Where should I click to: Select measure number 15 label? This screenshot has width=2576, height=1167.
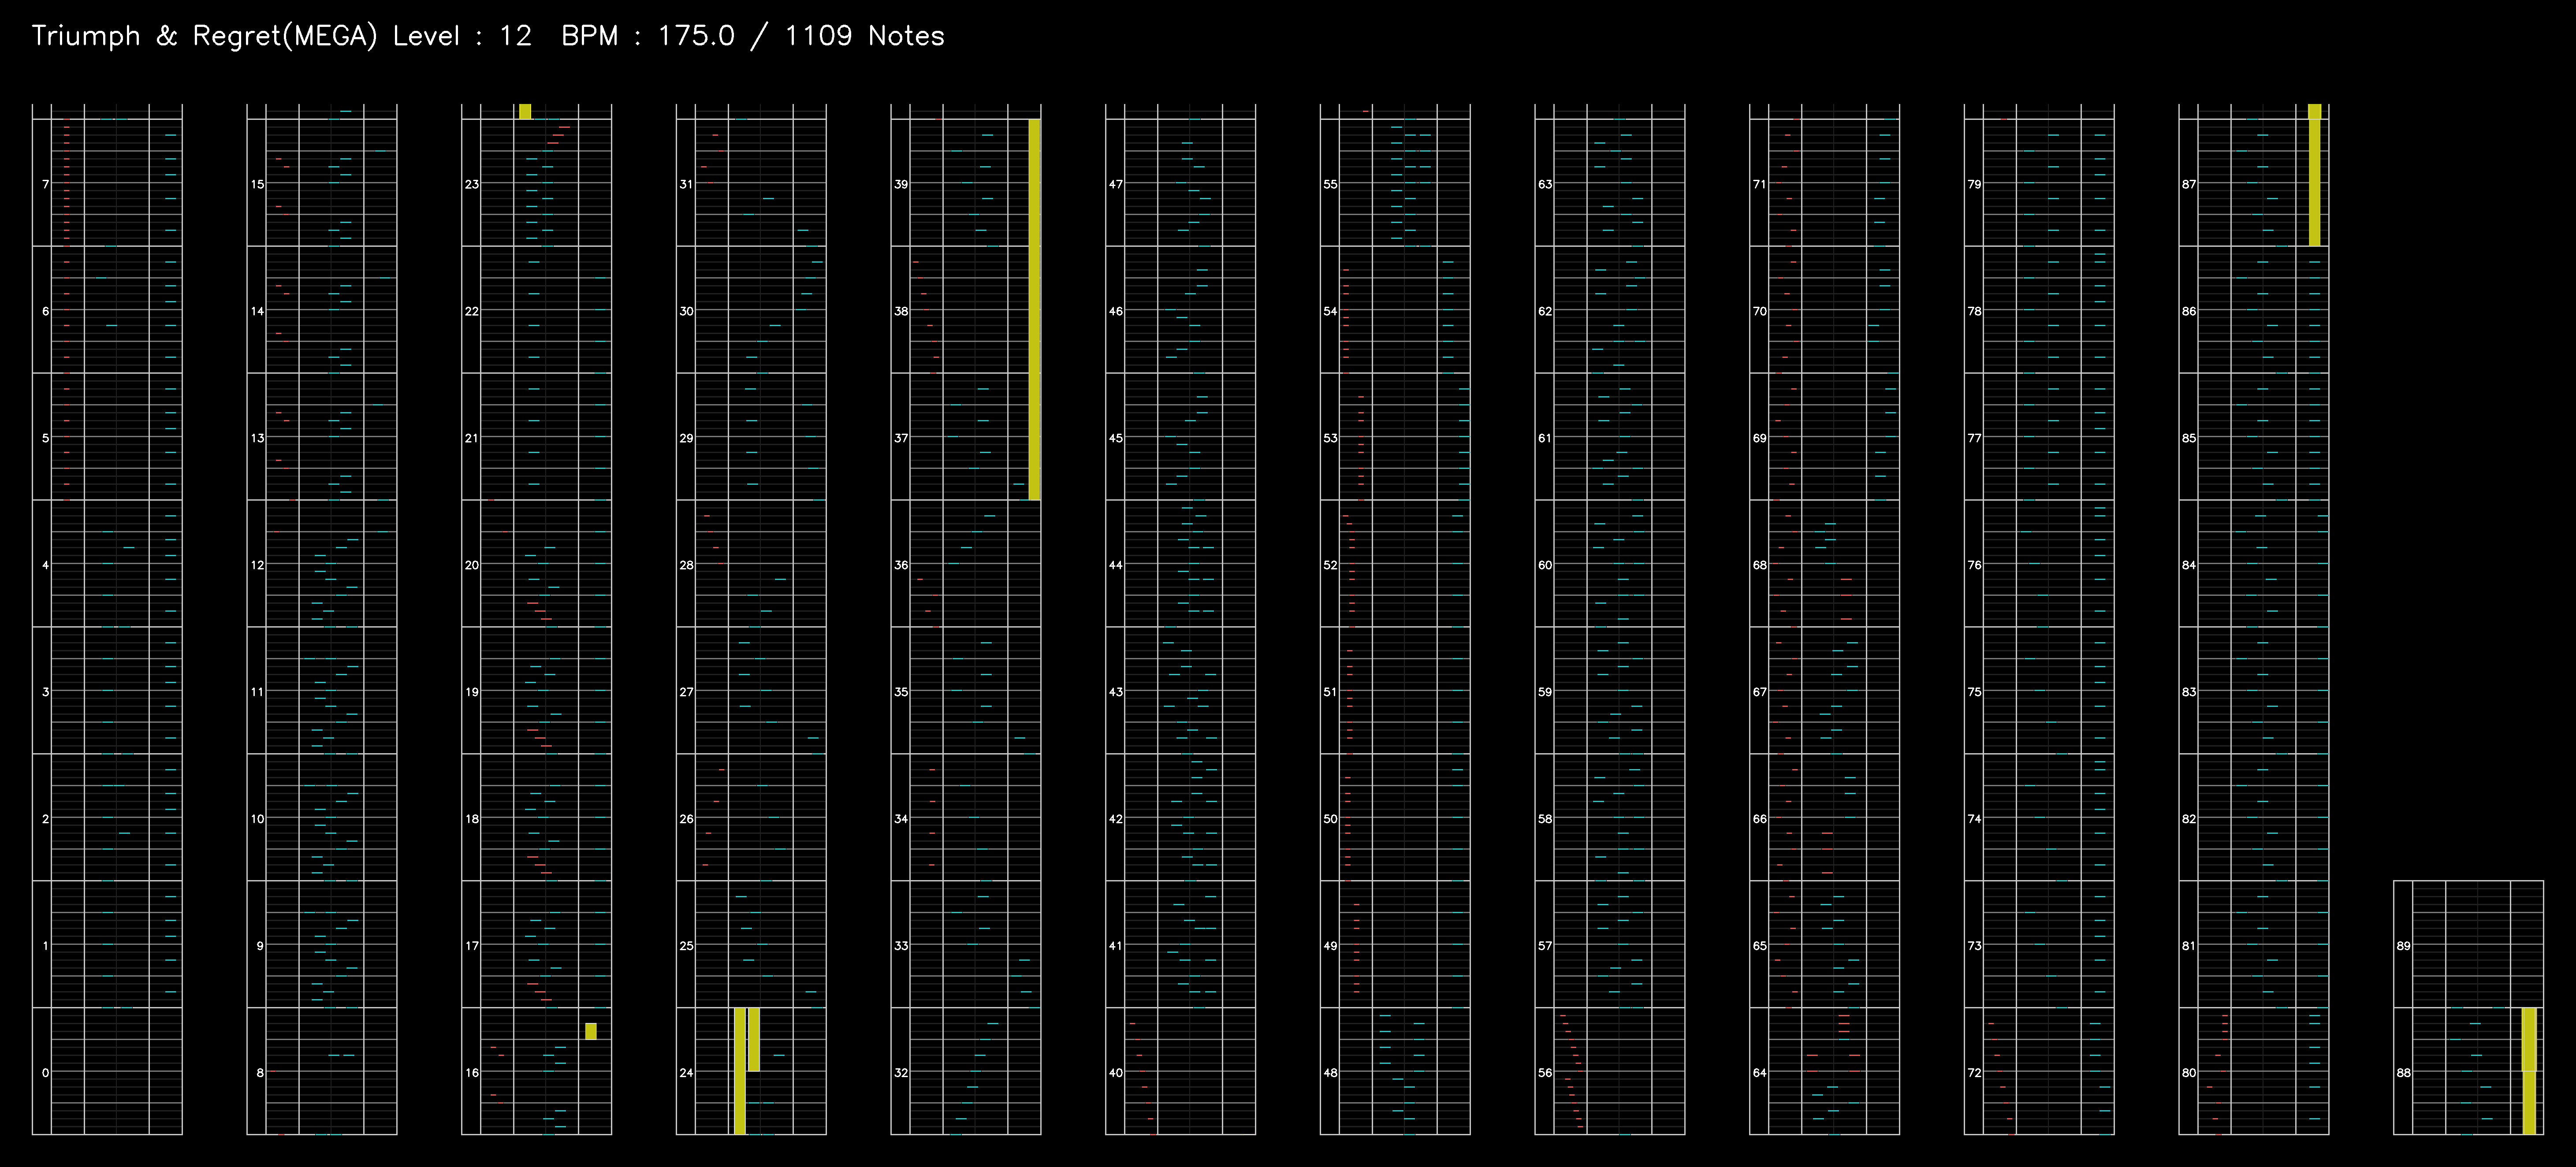point(258,184)
